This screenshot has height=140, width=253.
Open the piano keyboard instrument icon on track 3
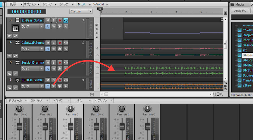pos(16,28)
